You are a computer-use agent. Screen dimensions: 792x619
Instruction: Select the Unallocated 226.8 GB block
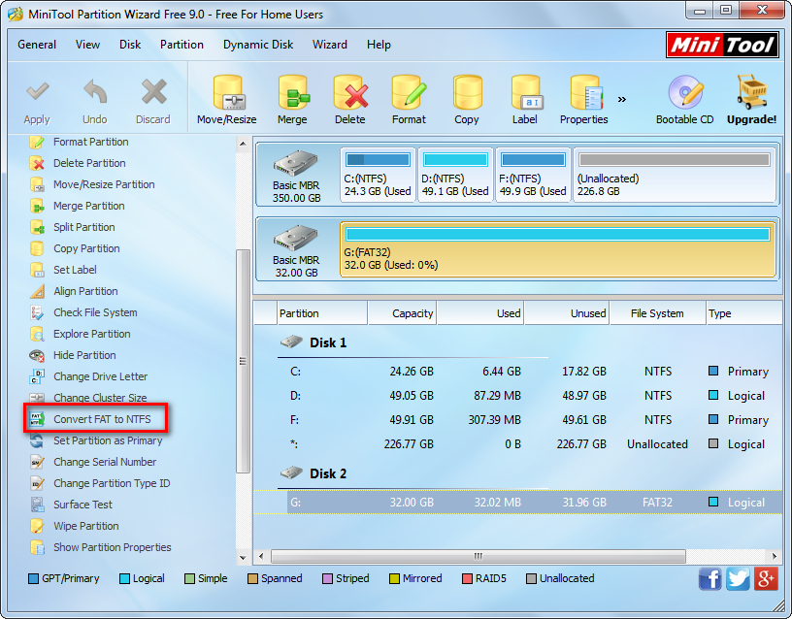pos(675,175)
